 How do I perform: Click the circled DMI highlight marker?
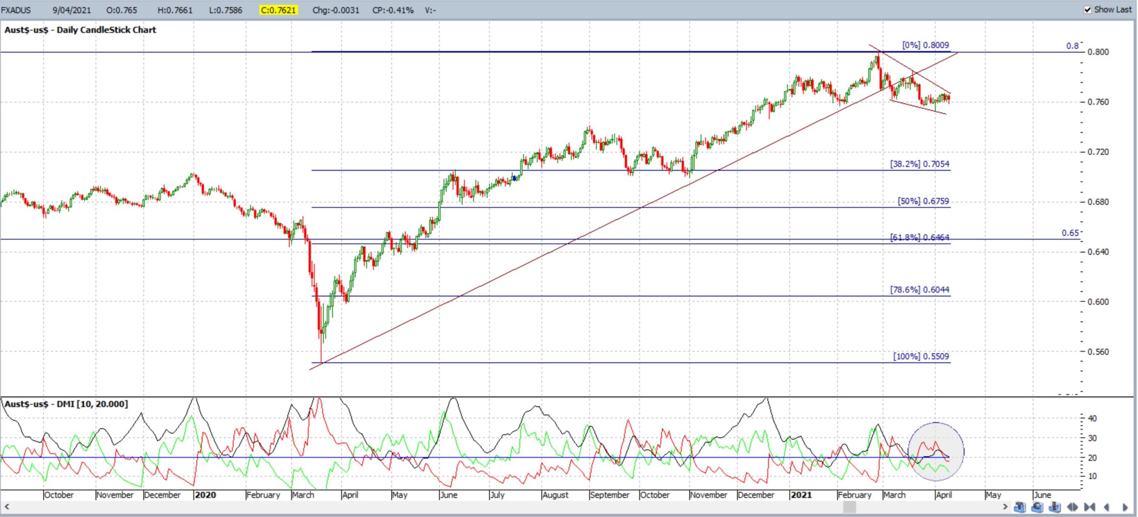935,452
